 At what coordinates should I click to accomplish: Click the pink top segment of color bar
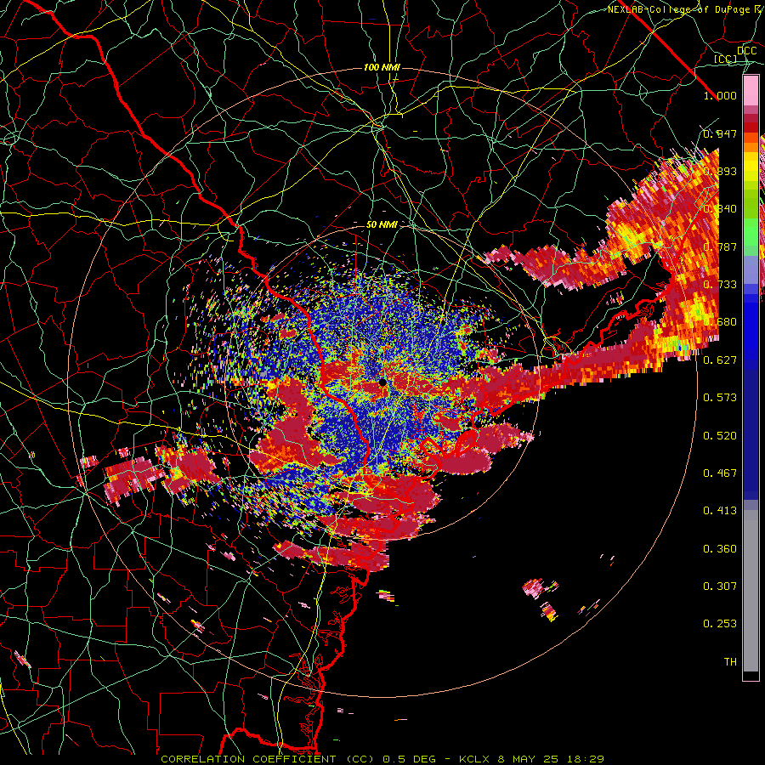[x=751, y=91]
